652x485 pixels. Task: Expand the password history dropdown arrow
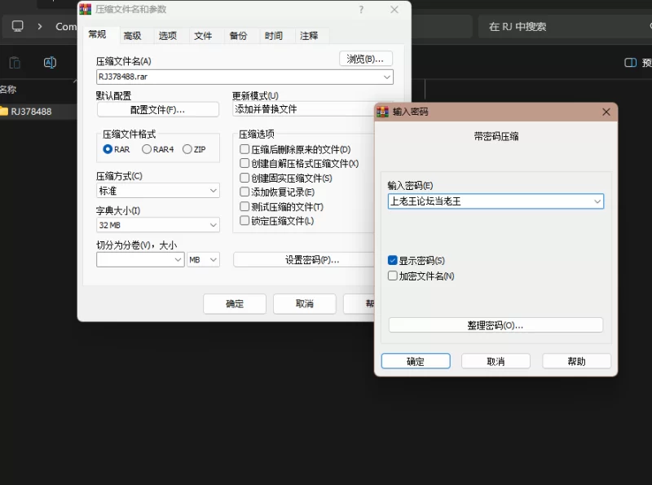597,201
